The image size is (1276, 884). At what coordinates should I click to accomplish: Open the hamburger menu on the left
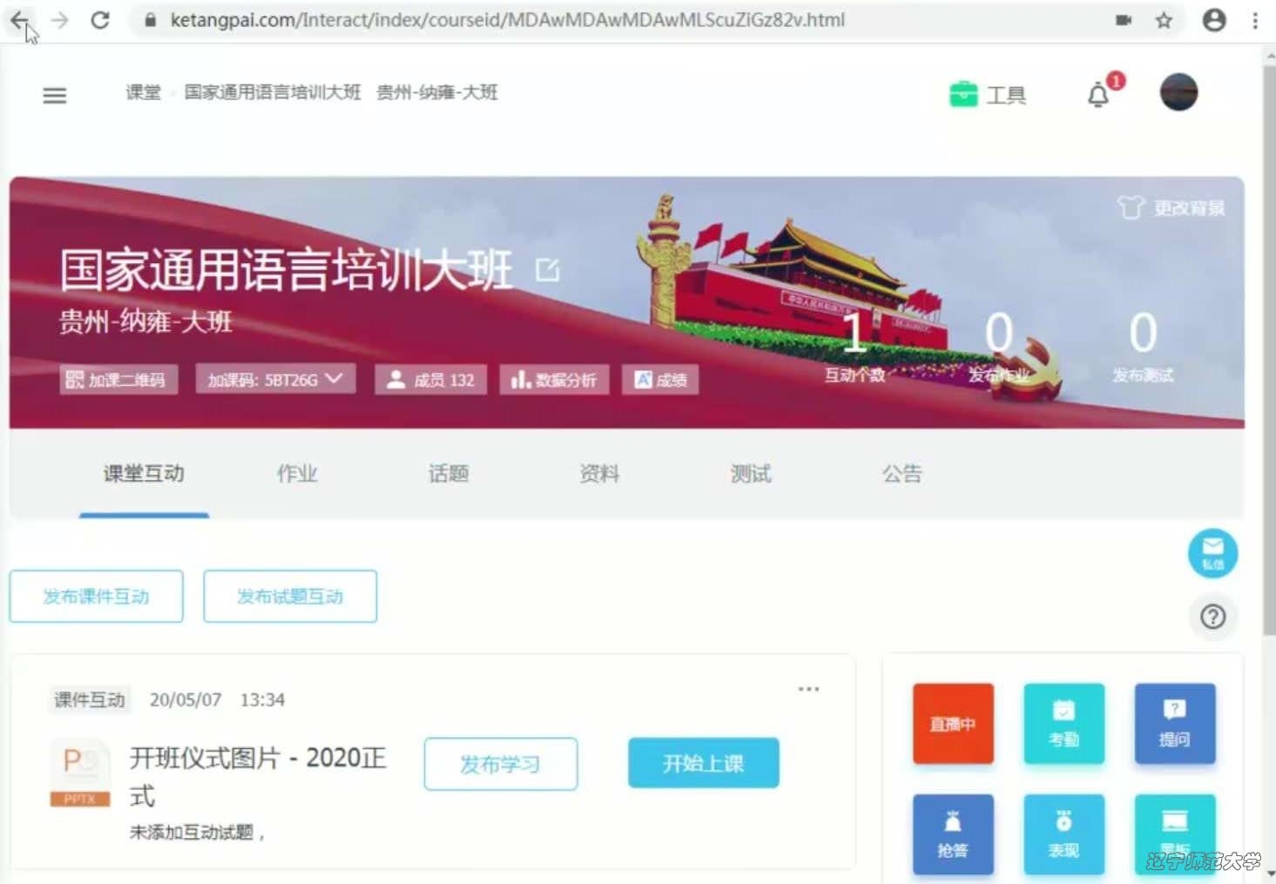(x=54, y=95)
